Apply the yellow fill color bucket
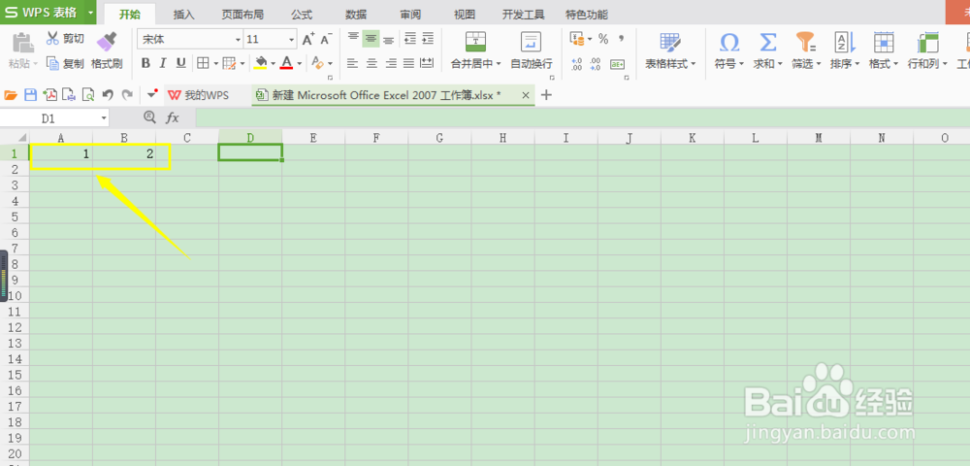Viewport: 970px width, 466px height. tap(261, 62)
